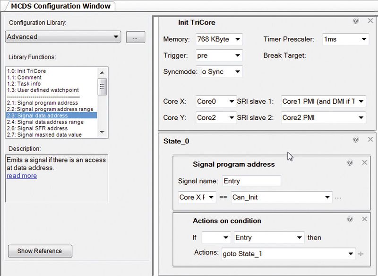378x276 pixels.
Task: Click Show Reference button
Action: tap(40, 251)
